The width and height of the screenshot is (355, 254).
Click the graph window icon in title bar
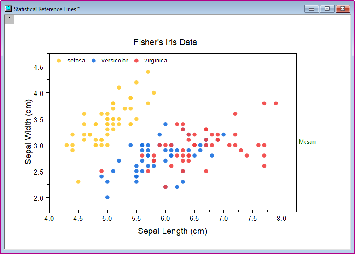click(8, 9)
